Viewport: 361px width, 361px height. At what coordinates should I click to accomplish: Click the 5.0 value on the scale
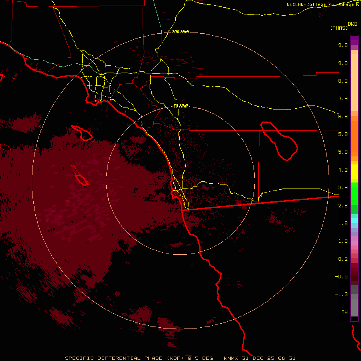[x=343, y=152]
